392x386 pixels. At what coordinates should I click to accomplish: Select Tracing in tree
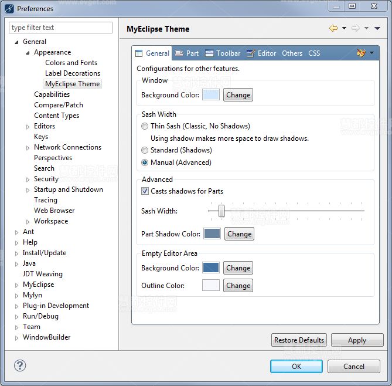(x=46, y=200)
